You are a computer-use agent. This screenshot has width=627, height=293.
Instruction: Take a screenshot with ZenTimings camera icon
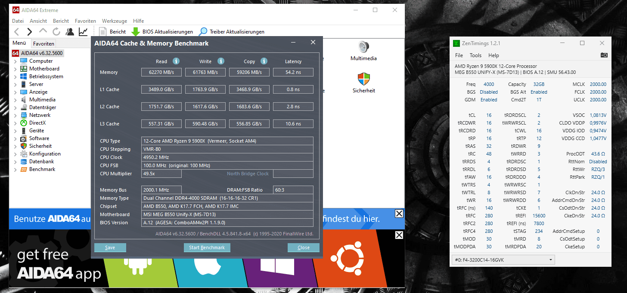(604, 55)
